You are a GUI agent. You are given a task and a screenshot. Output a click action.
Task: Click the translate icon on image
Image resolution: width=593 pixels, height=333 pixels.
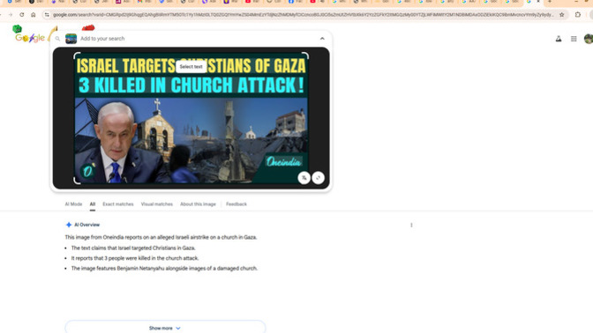(304, 178)
